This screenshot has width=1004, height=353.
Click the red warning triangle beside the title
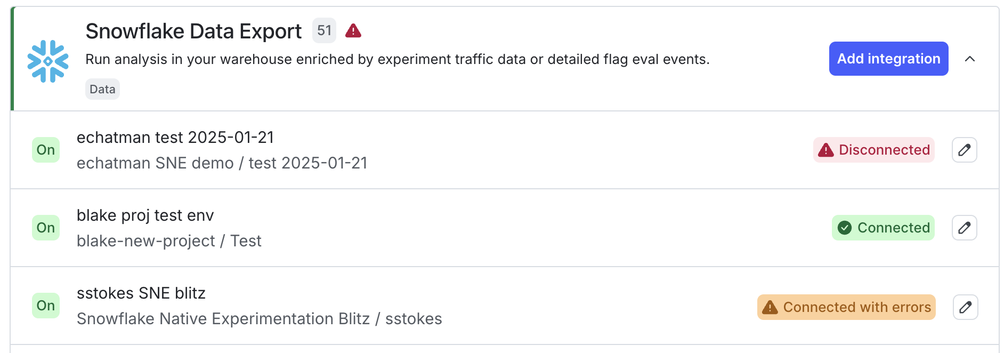point(352,30)
